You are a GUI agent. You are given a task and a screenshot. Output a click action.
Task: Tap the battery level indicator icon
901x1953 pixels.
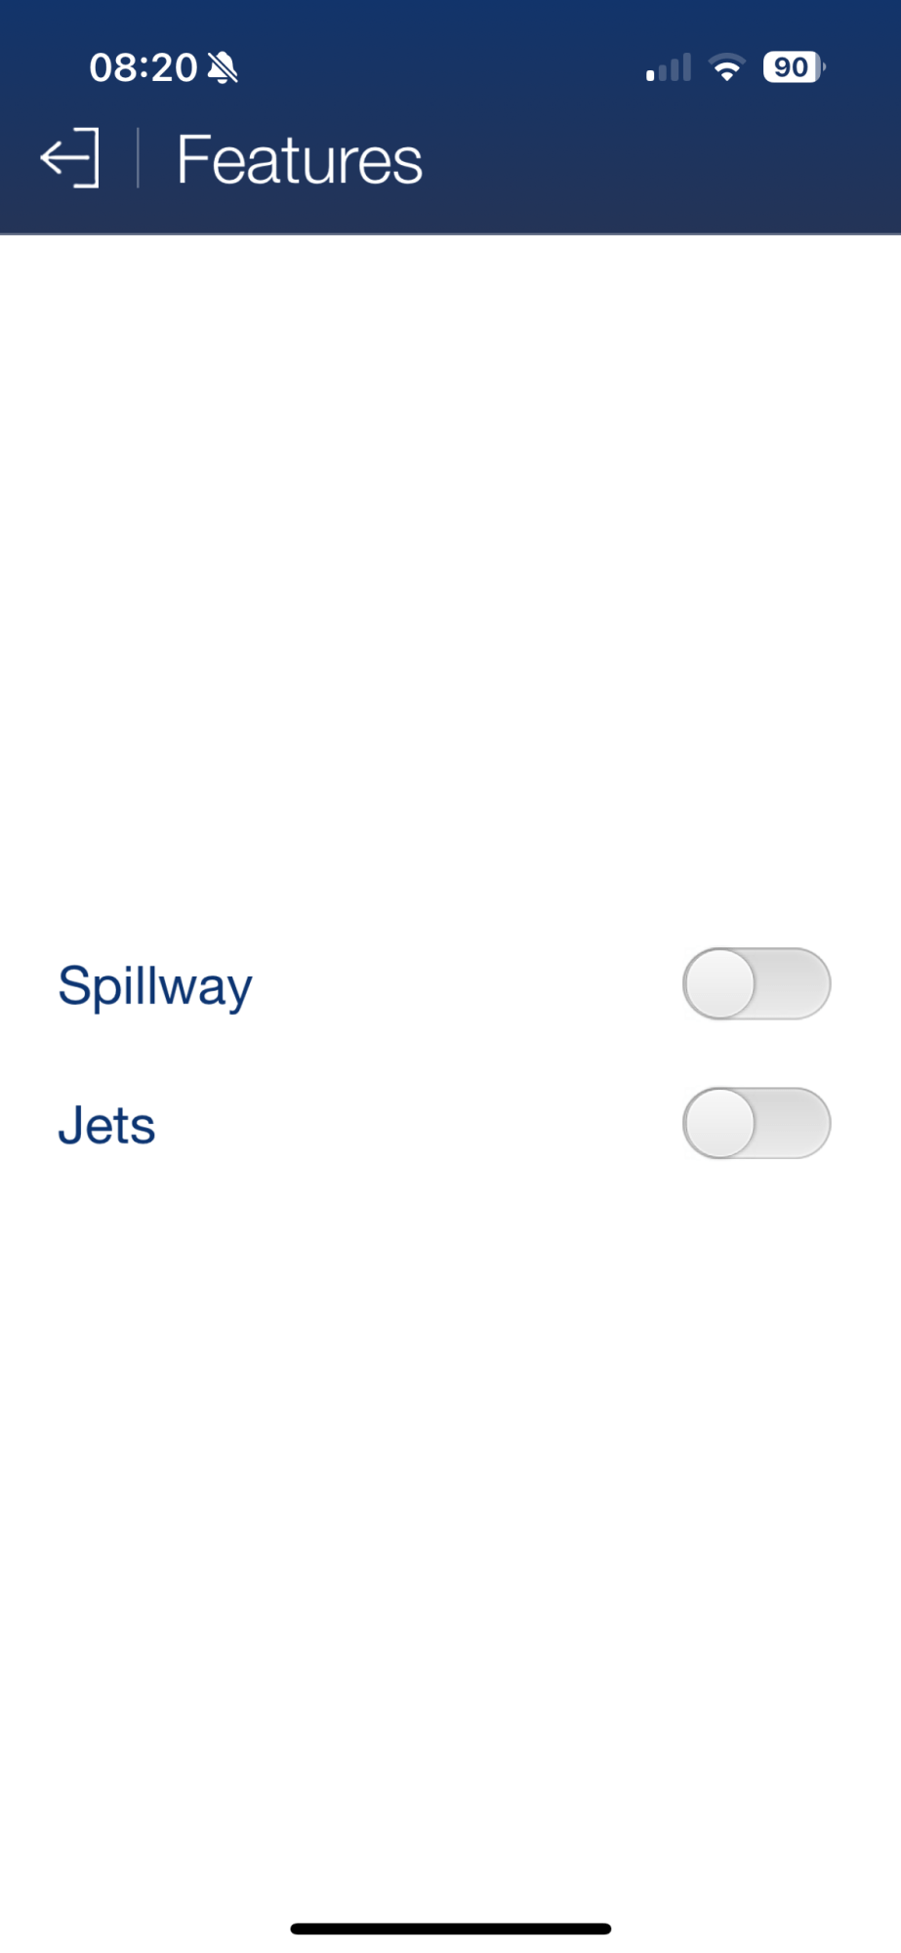[794, 66]
